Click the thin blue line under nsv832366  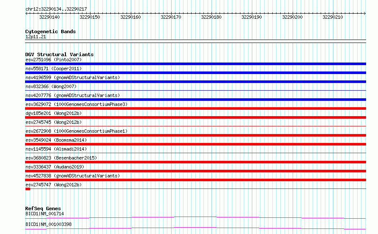195,91
